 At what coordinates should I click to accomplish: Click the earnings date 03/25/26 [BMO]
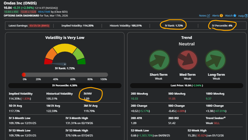click(x=39, y=26)
